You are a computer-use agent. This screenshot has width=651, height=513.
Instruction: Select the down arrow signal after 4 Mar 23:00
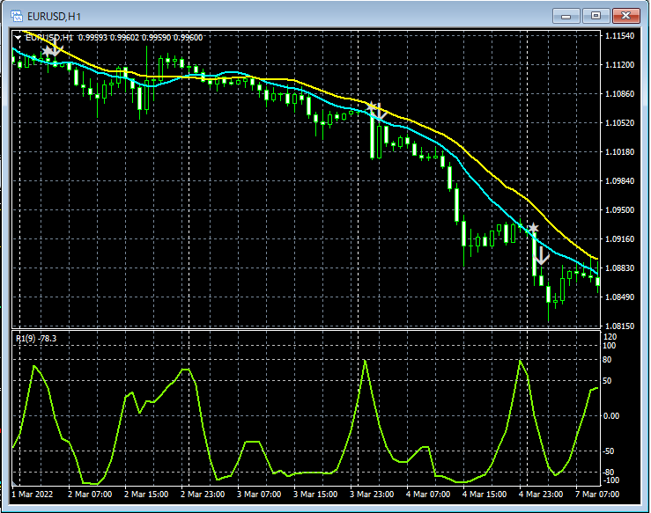[542, 256]
